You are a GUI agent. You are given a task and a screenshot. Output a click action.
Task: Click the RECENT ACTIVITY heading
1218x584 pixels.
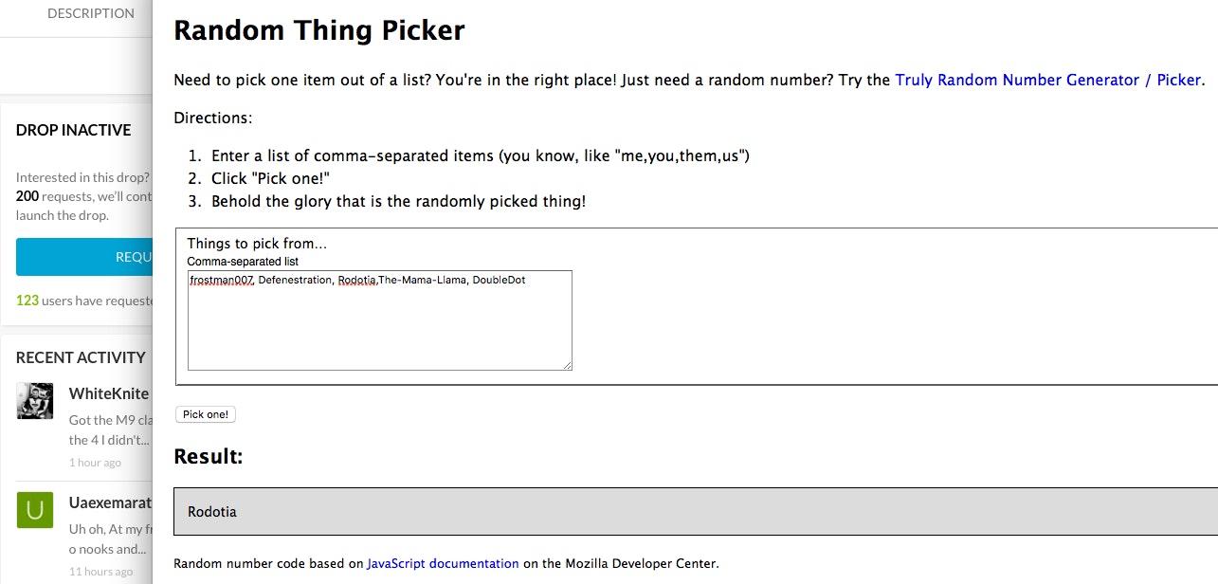point(81,357)
